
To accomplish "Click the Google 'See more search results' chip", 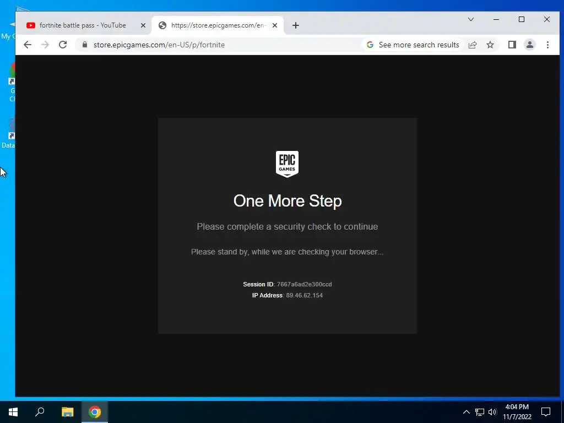I will [413, 45].
